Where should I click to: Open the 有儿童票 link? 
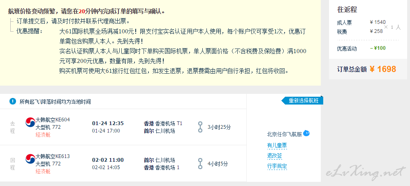tap(277, 145)
